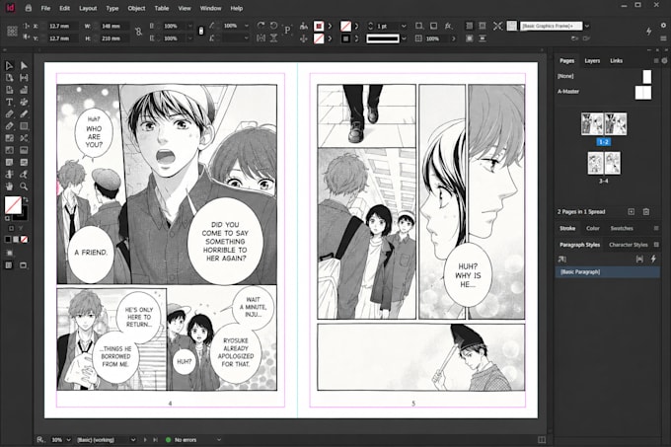Click the Paragraph Styles lightning bolt icon
The height and width of the screenshot is (447, 671).
653,259
